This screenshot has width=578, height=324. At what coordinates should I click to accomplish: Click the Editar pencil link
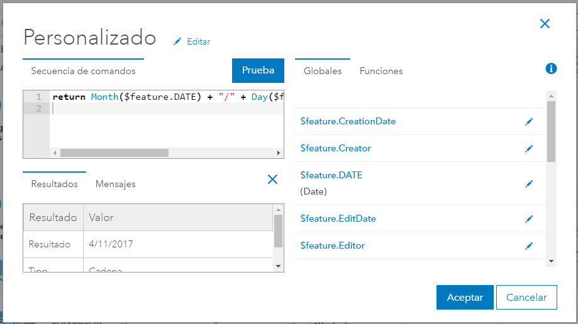click(x=192, y=41)
